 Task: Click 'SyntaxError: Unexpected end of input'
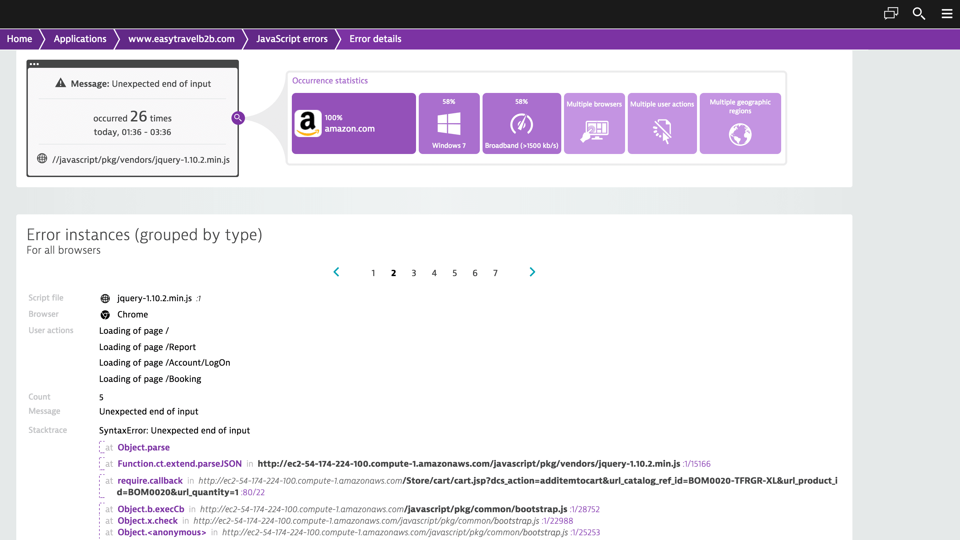tap(174, 430)
